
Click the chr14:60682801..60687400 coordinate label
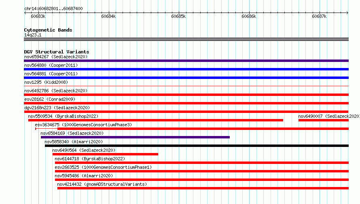(53, 8)
